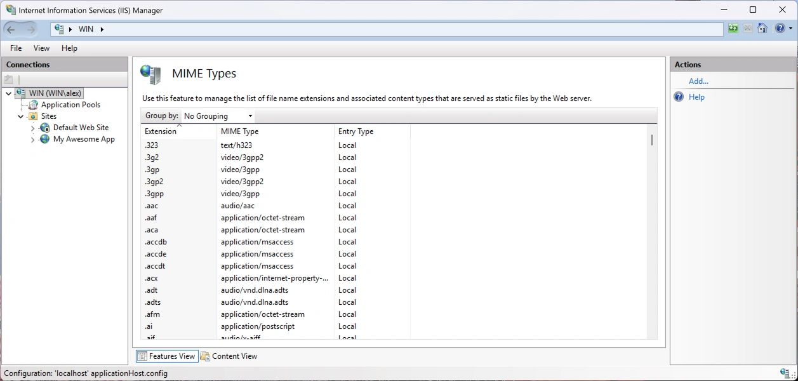Click the WIN breadcrumb in address bar
The height and width of the screenshot is (381, 798).
86,29
